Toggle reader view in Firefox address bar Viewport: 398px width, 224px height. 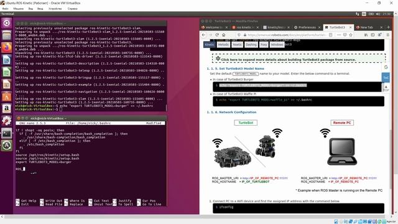point(330,35)
